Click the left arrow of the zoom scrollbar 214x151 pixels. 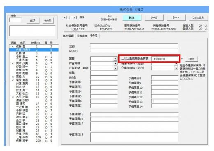click(x=64, y=18)
